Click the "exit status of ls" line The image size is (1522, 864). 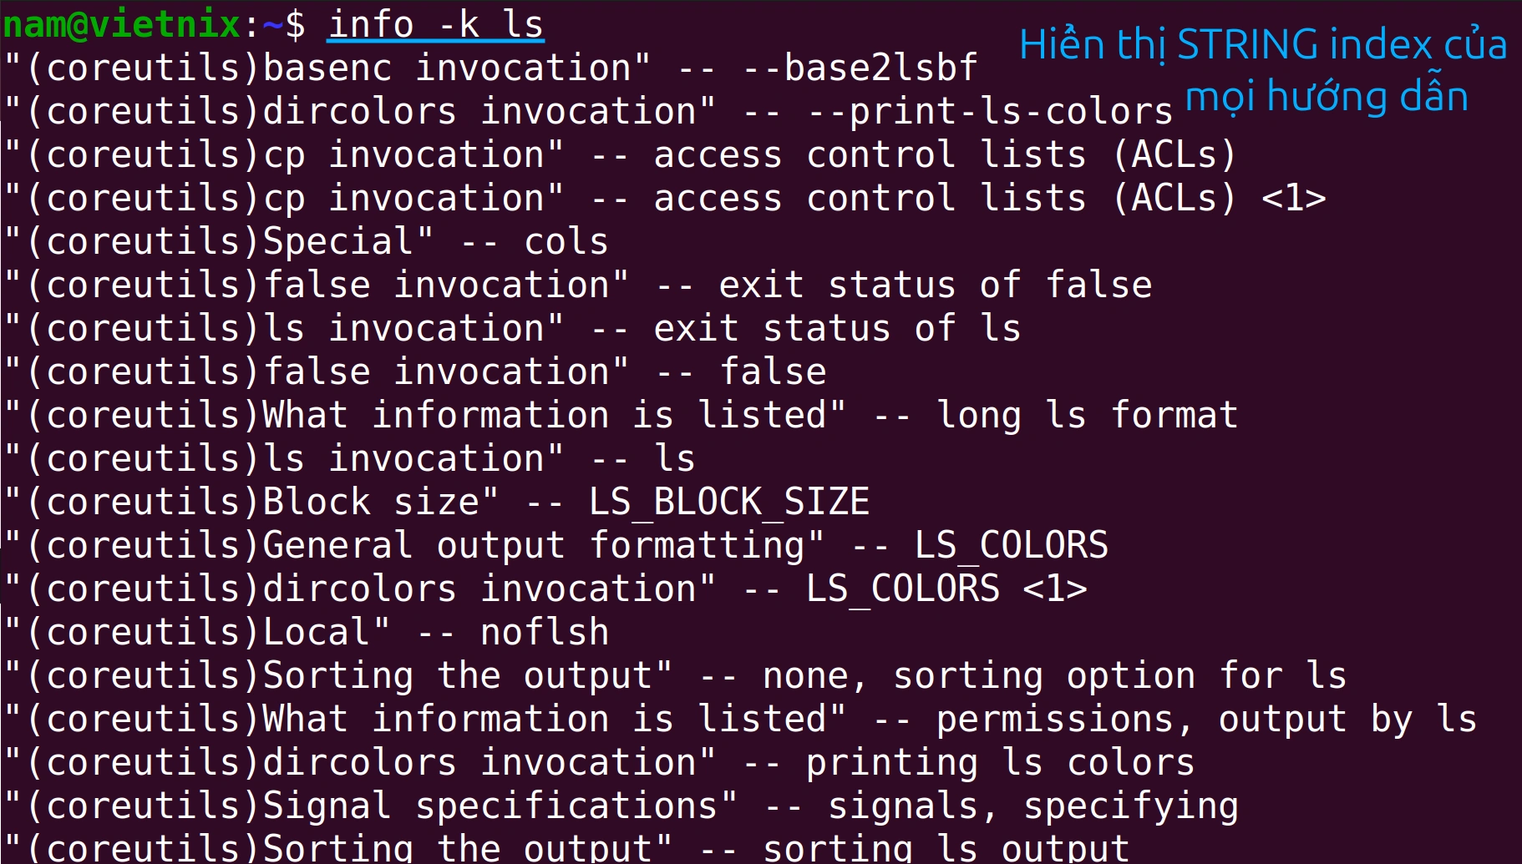(x=513, y=328)
